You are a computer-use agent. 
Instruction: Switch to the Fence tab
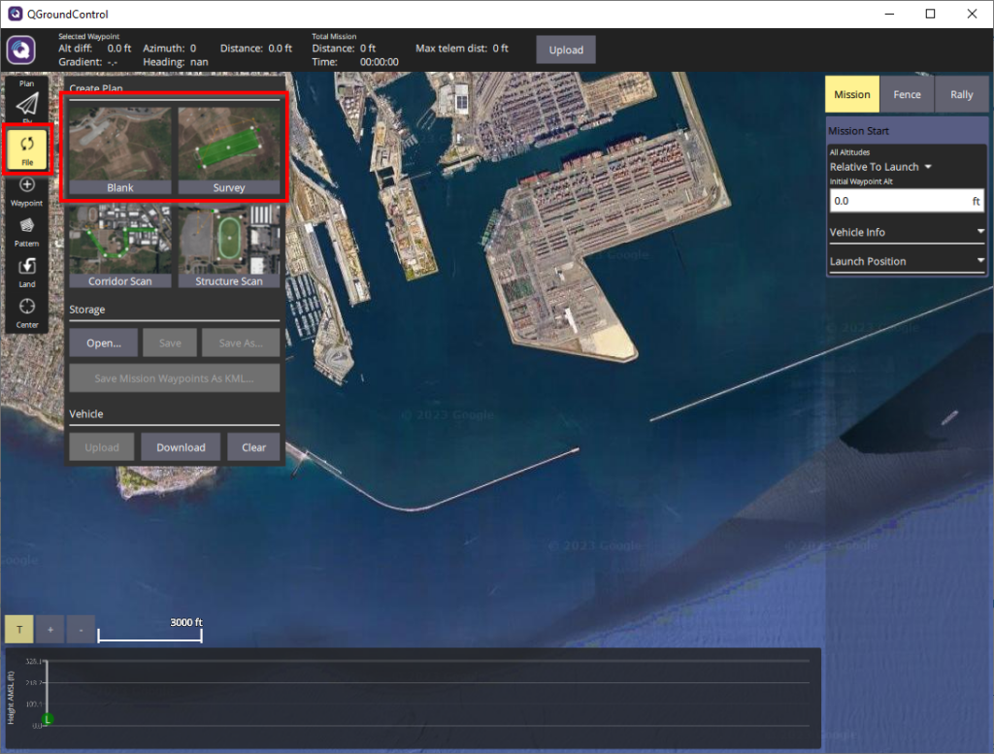pyautogui.click(x=907, y=94)
